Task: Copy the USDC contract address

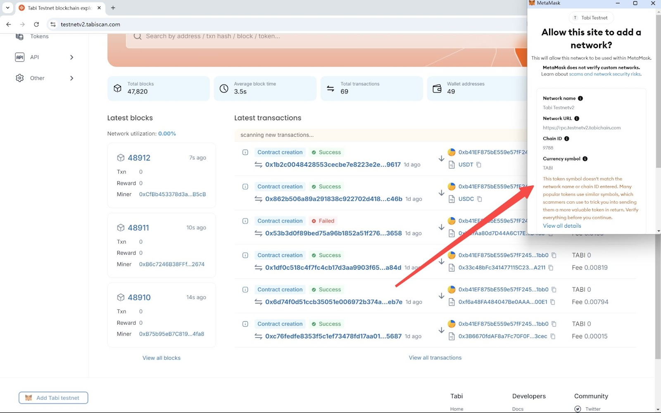Action: [x=480, y=199]
